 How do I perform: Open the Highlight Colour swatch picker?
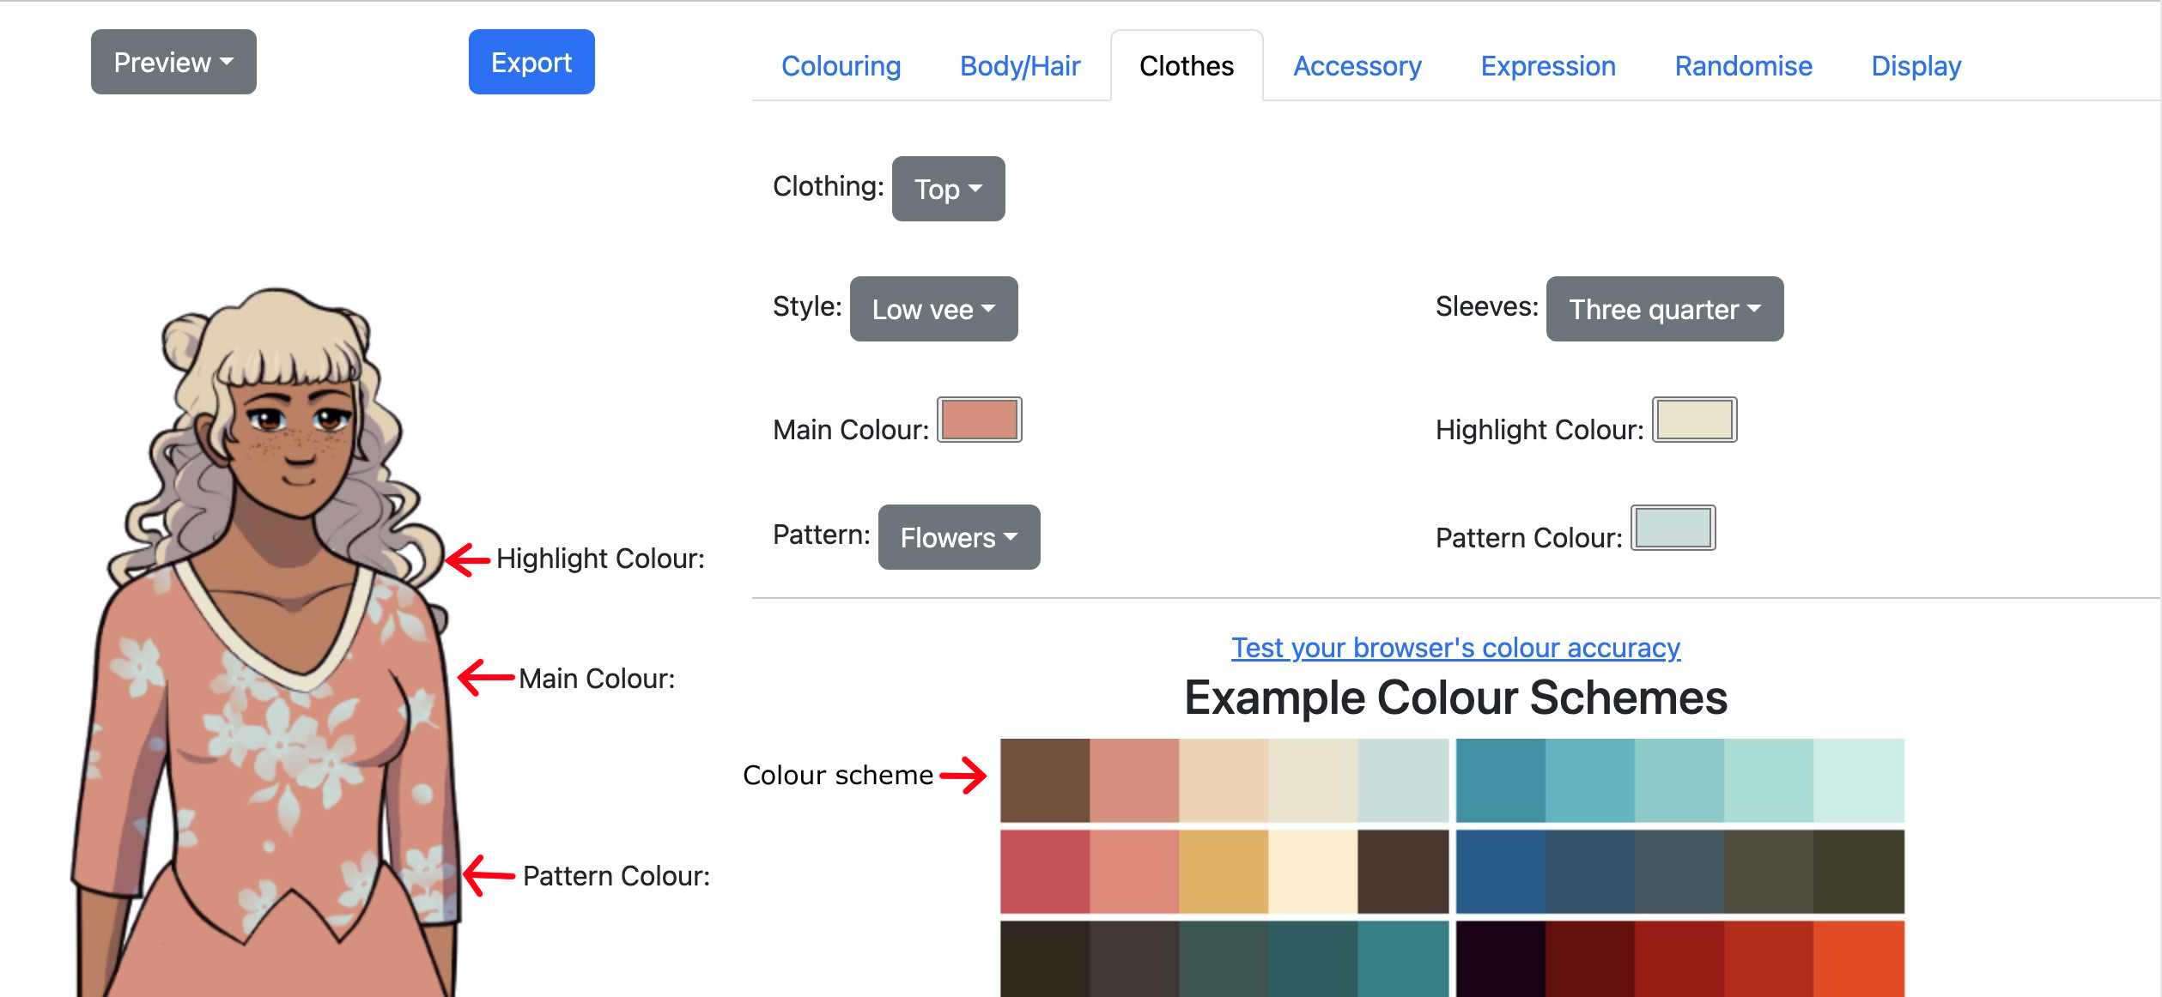tap(1695, 420)
